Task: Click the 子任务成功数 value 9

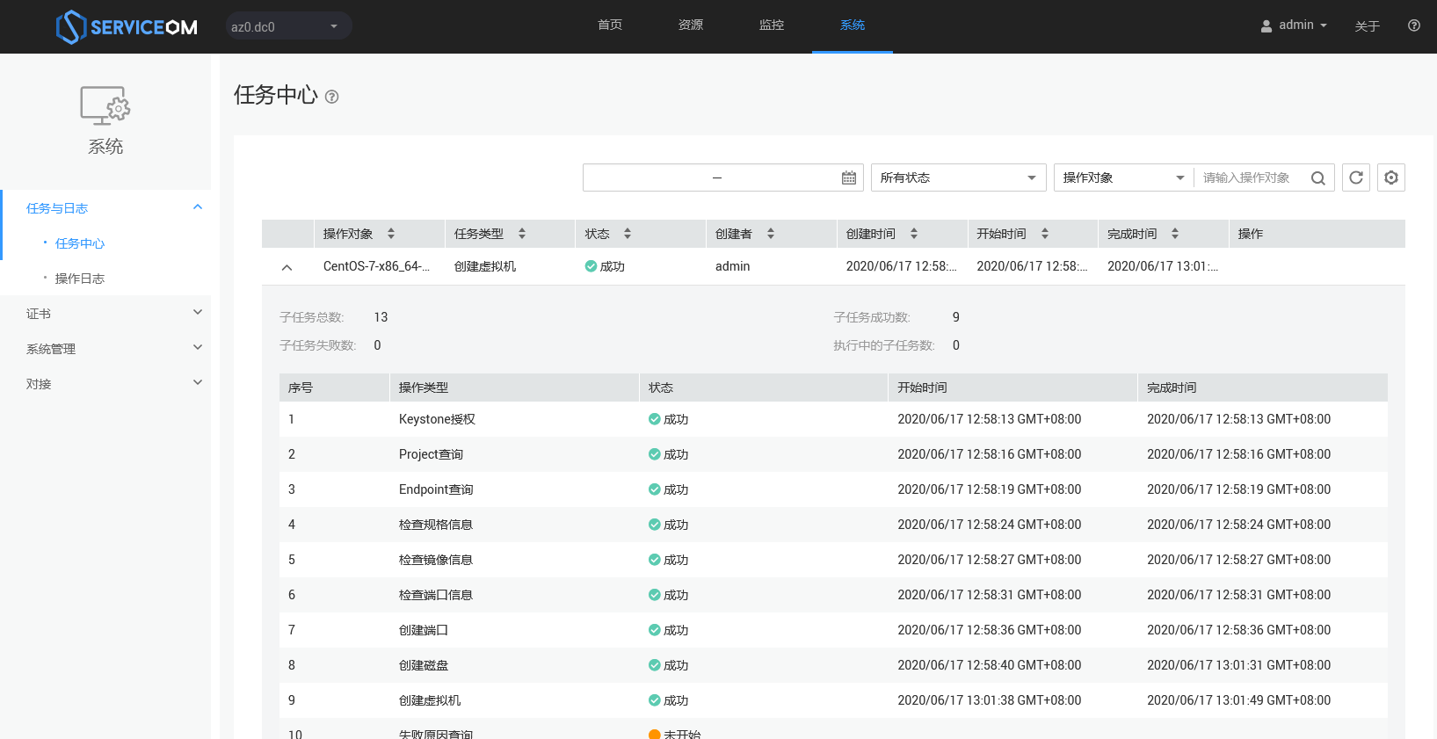Action: coord(956,317)
